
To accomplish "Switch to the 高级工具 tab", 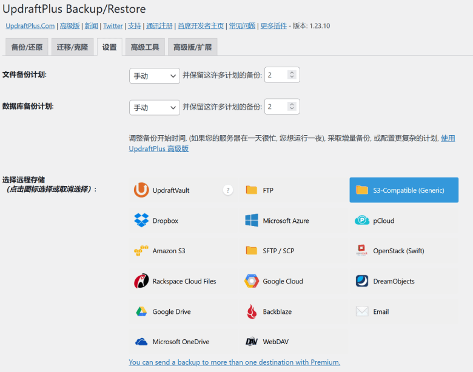I will pos(145,47).
